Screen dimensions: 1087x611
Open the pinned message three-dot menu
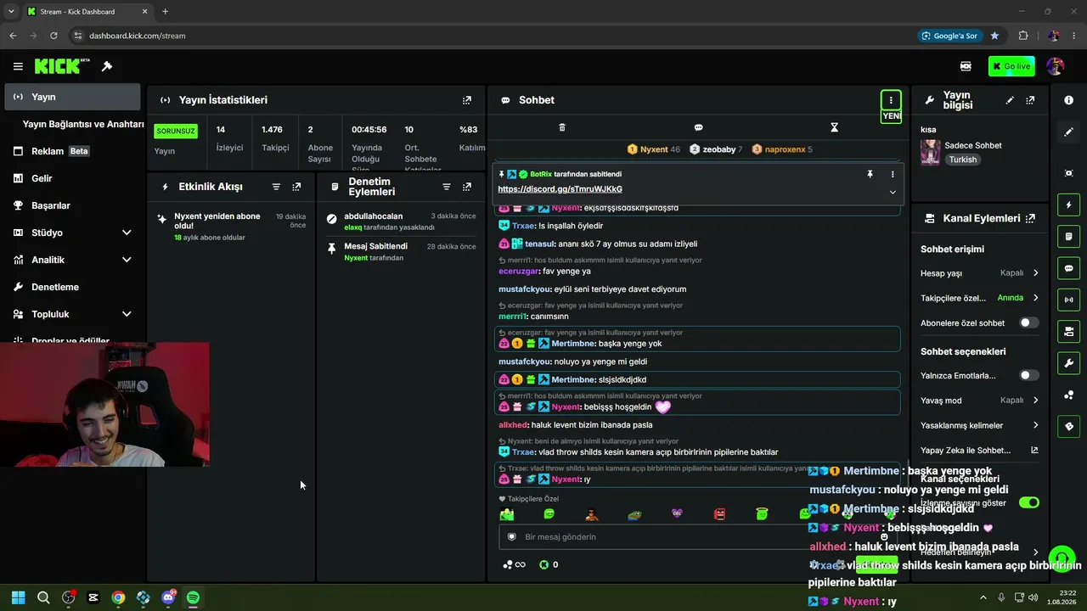point(893,174)
